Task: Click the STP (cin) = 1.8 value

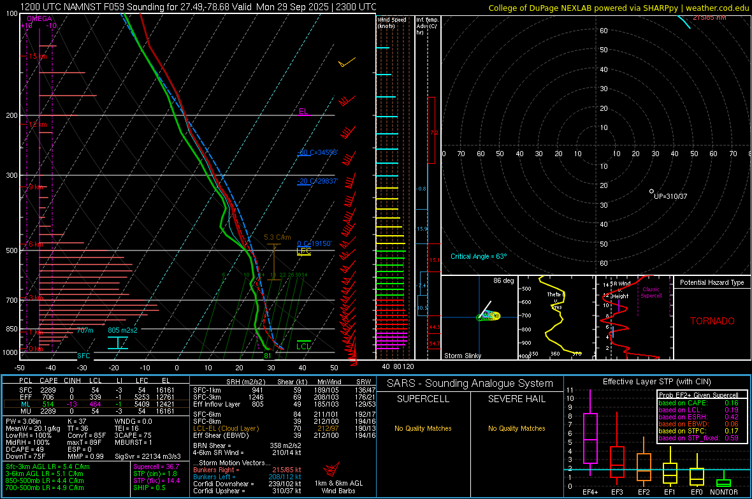Action: click(155, 474)
